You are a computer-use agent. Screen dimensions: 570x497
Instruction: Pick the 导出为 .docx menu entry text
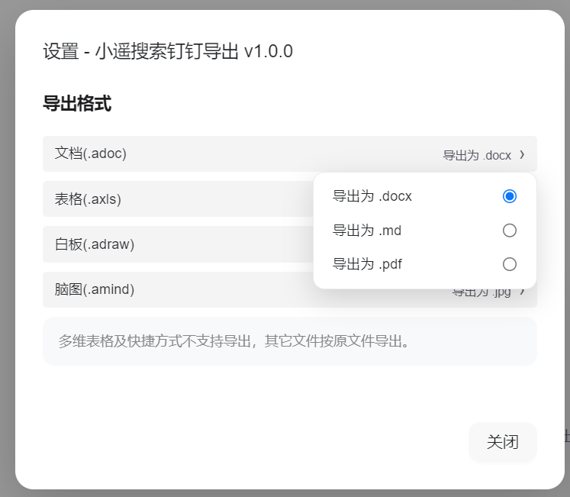(372, 196)
